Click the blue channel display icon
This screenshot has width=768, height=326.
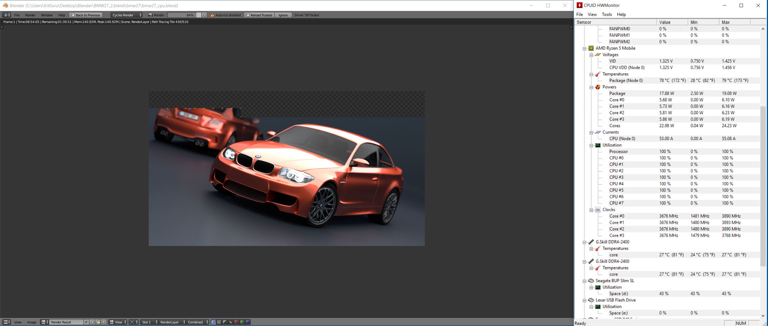[x=247, y=322]
